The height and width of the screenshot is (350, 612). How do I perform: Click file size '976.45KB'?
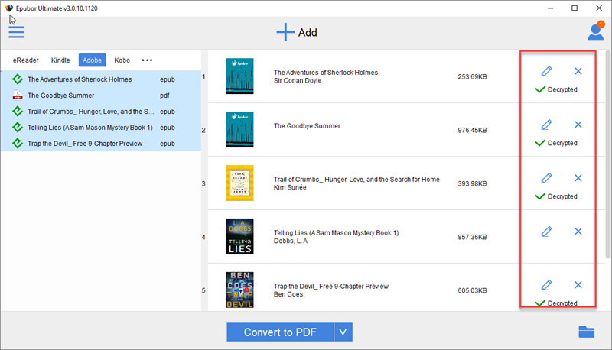[x=472, y=130]
